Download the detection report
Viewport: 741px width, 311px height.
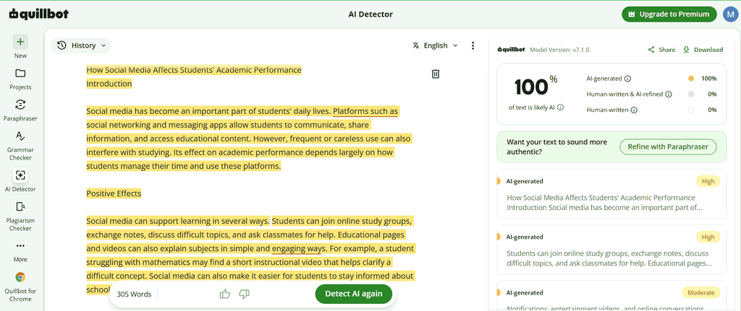(x=703, y=50)
